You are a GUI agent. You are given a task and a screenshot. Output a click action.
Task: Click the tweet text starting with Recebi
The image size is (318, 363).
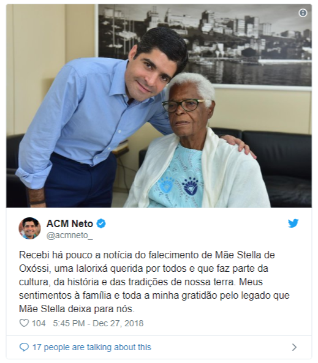[x=154, y=282]
